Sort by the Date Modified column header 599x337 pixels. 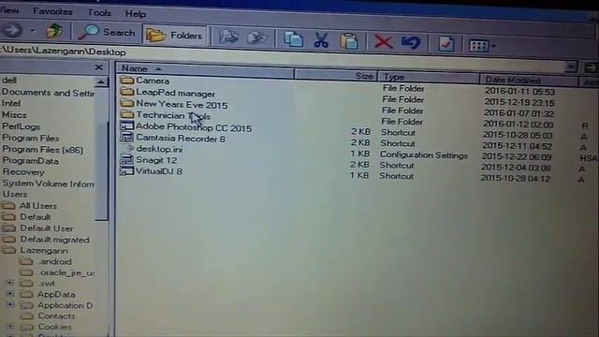pyautogui.click(x=529, y=81)
